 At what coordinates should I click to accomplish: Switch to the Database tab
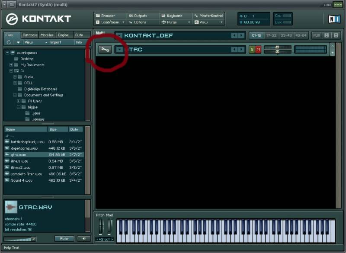tap(30, 35)
